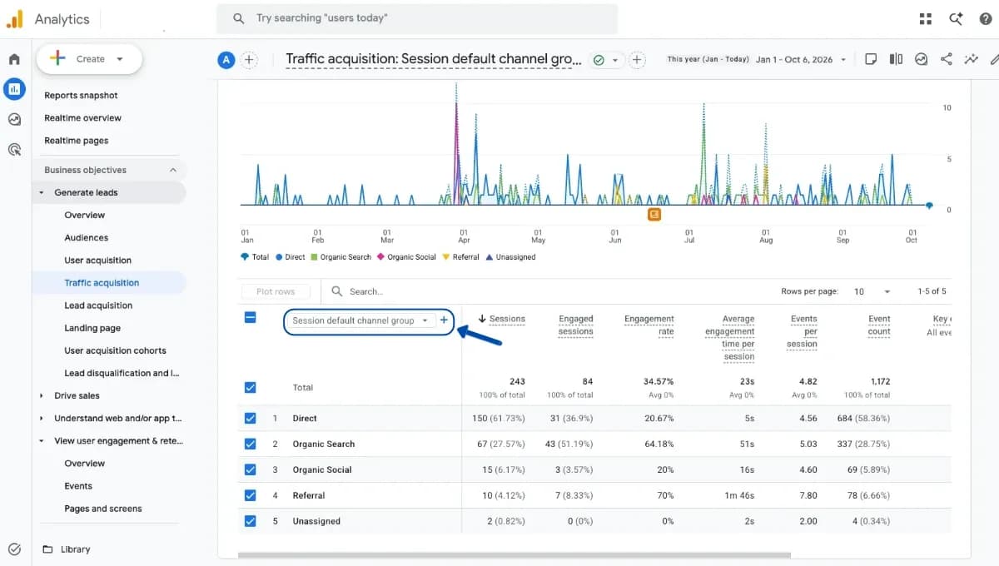This screenshot has width=999, height=566.
Task: Open Landing page report
Action: [92, 328]
